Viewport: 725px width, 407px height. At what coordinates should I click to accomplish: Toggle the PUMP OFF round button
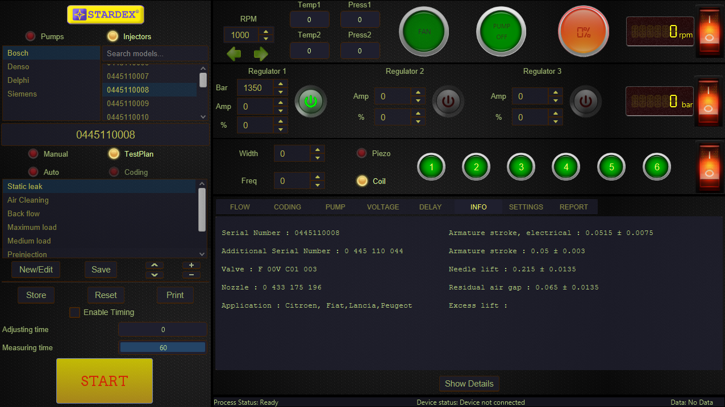(501, 32)
